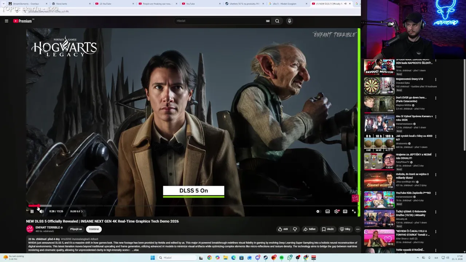Open the YouTube hamburger guide menu
Image resolution: width=466 pixels, height=262 pixels.
[x=6, y=21]
